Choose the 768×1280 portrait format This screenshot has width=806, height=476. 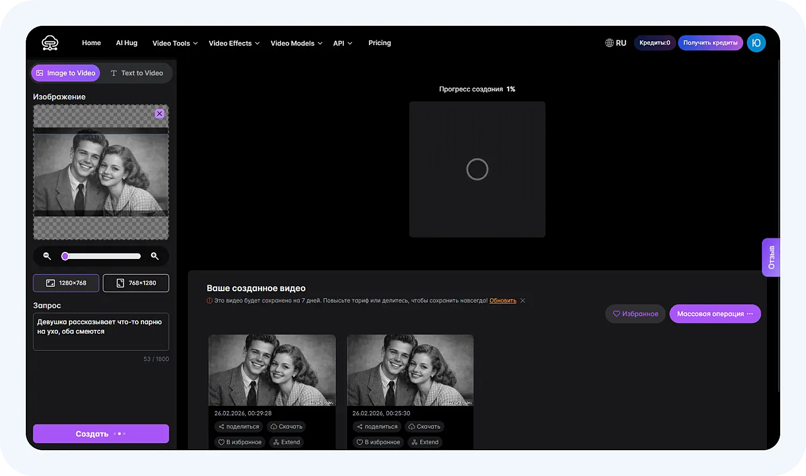135,283
